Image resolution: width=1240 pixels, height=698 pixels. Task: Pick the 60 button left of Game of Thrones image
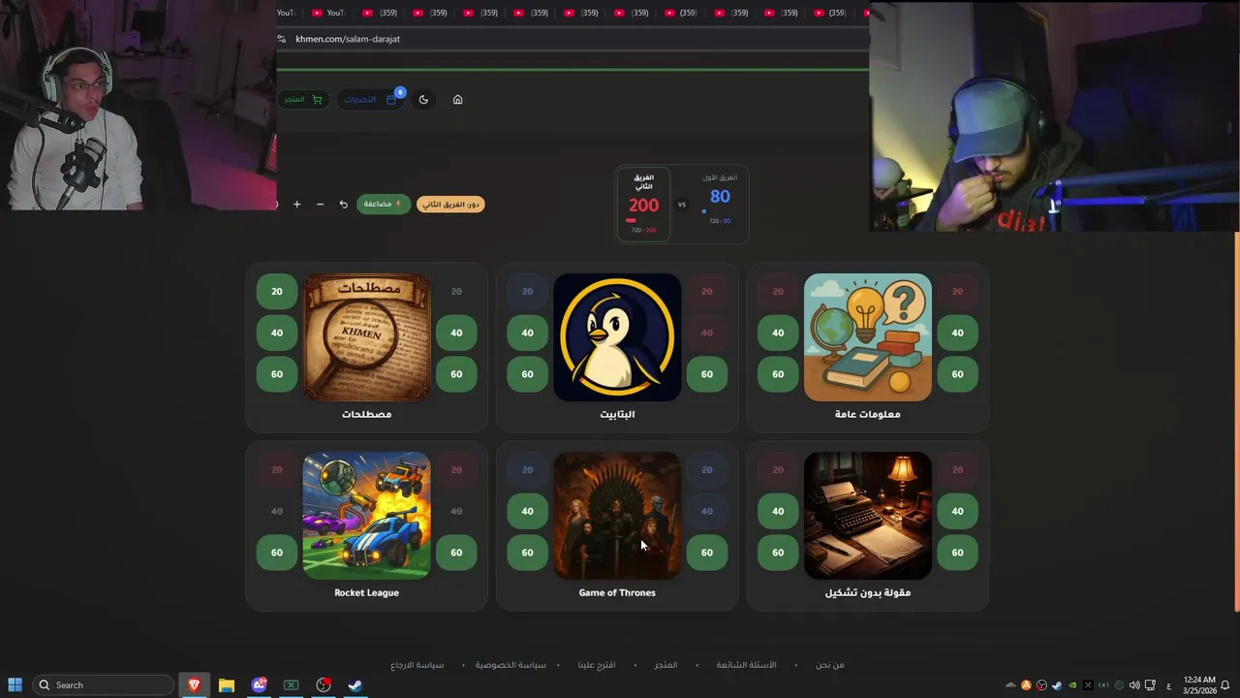coord(527,553)
